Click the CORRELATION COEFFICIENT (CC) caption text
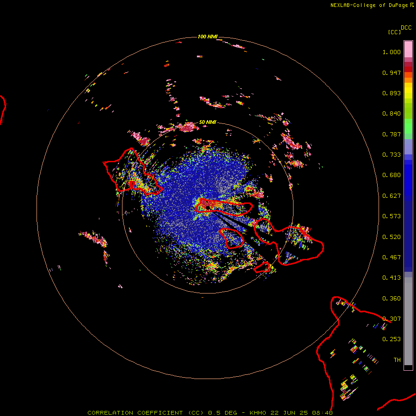The width and height of the screenshot is (416, 416). 146,413
